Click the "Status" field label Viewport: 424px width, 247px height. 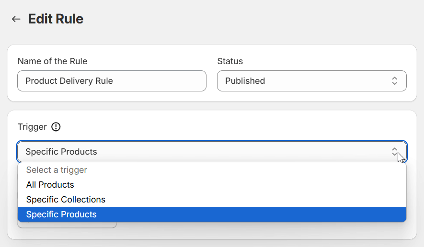click(x=230, y=61)
